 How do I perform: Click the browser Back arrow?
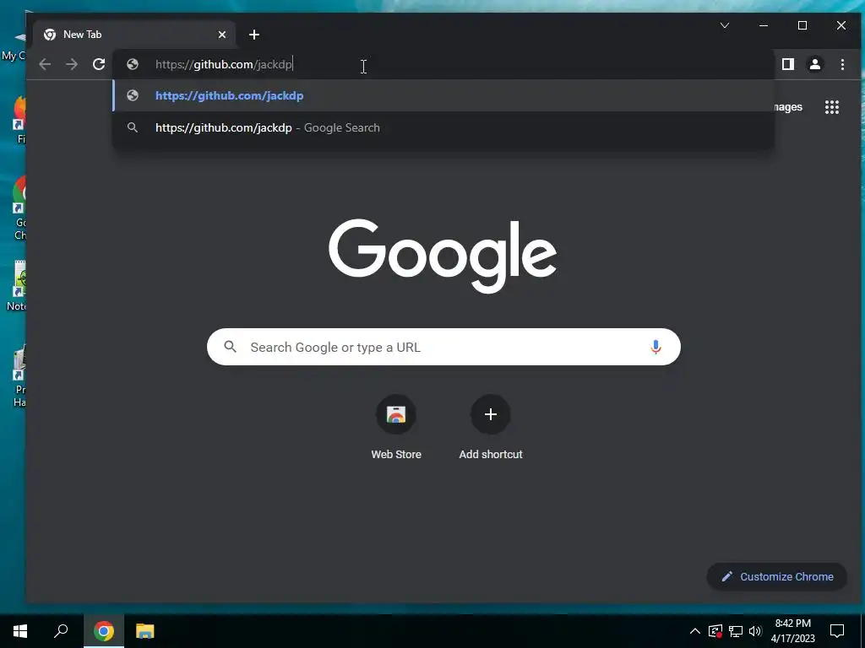45,64
